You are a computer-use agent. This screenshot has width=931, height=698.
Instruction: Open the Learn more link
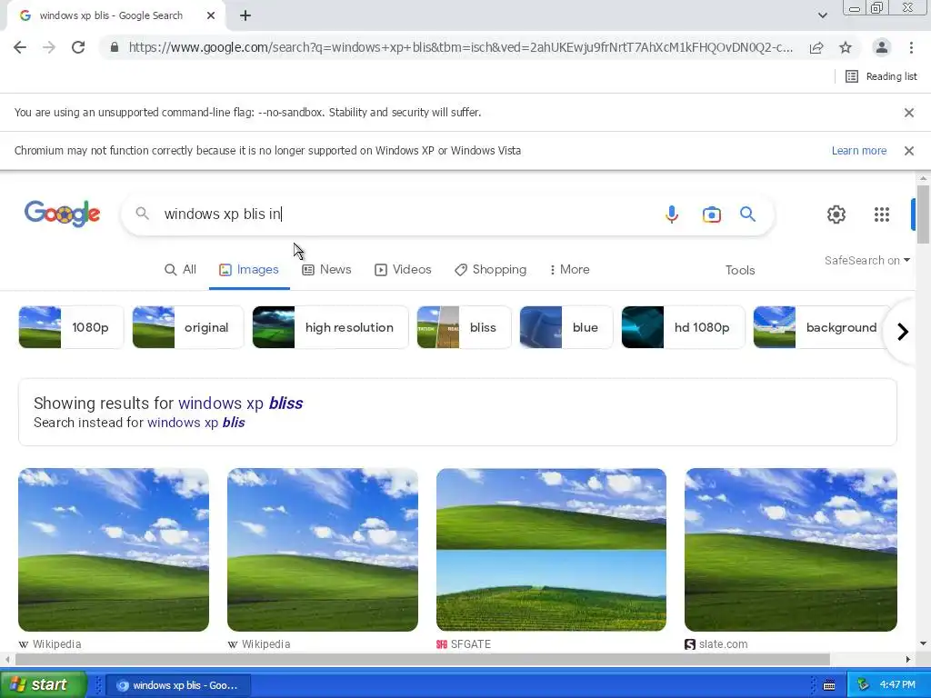point(858,151)
